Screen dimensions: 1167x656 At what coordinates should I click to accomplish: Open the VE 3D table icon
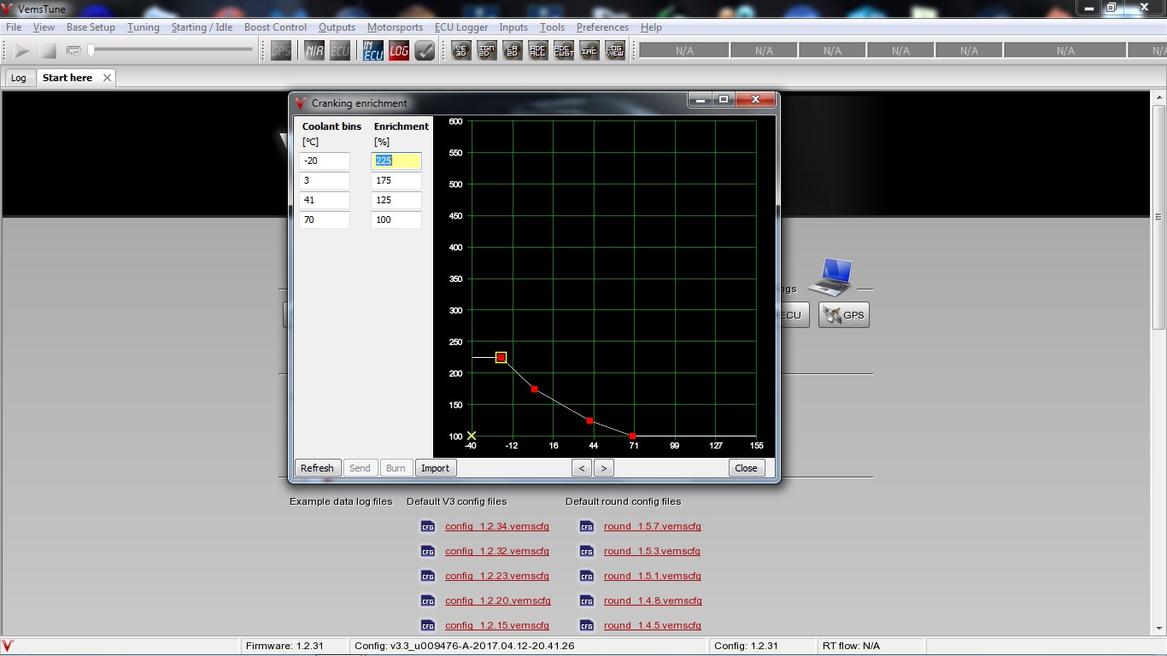pyautogui.click(x=461, y=51)
